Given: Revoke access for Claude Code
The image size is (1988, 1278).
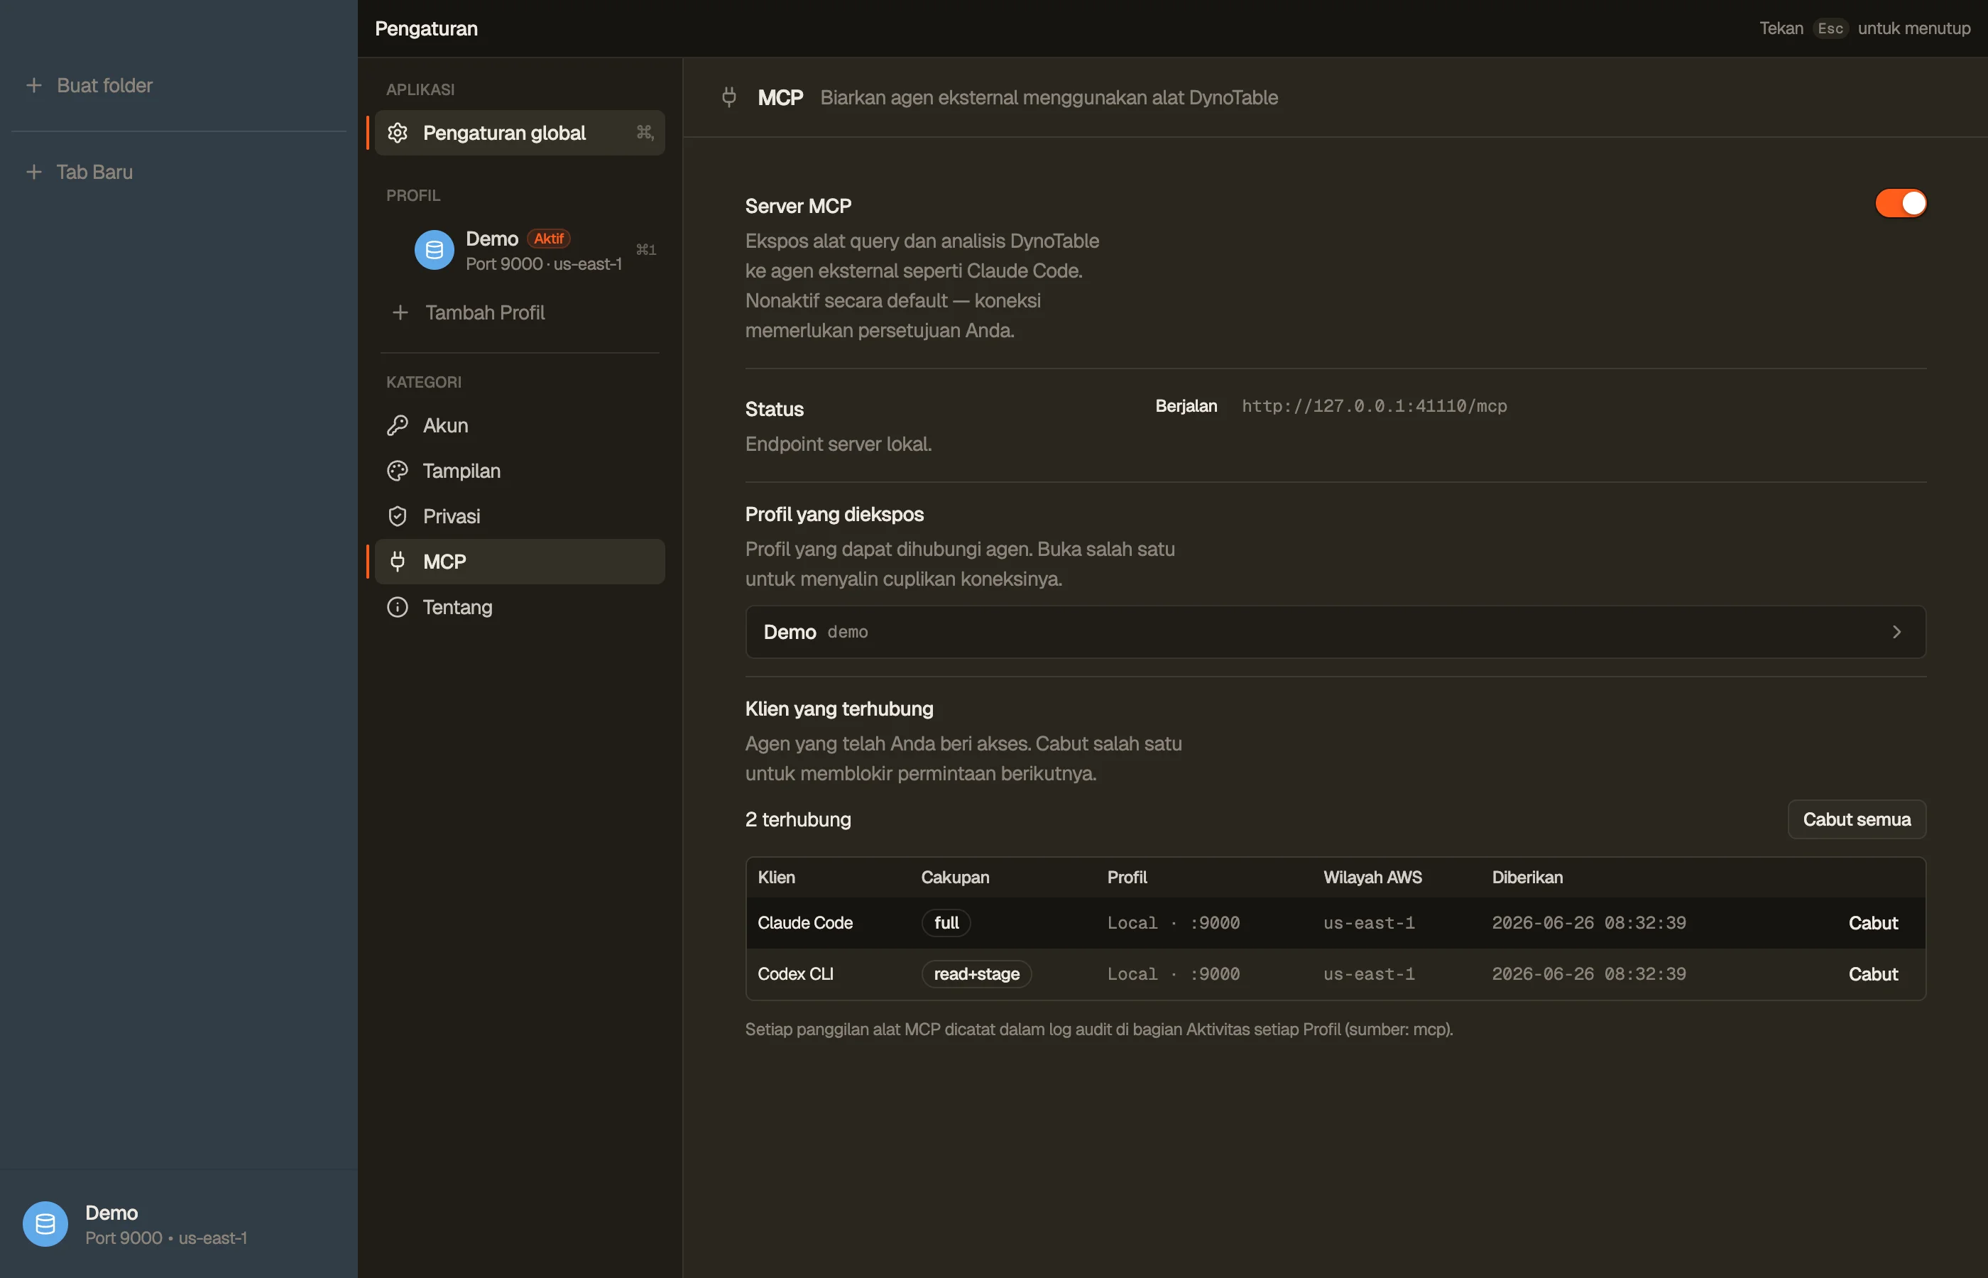Looking at the screenshot, I should coord(1873,923).
